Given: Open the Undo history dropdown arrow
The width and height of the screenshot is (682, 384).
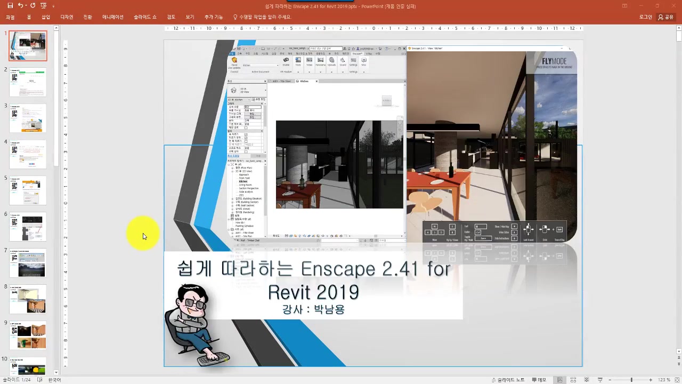Looking at the screenshot, I should click(x=26, y=6).
